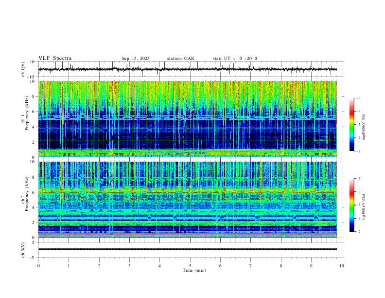Image resolution: width=385 pixels, height=298 pixels.
Task: Click the "4" kHz tick on ch.1 frequency axis
Action: 34,127
